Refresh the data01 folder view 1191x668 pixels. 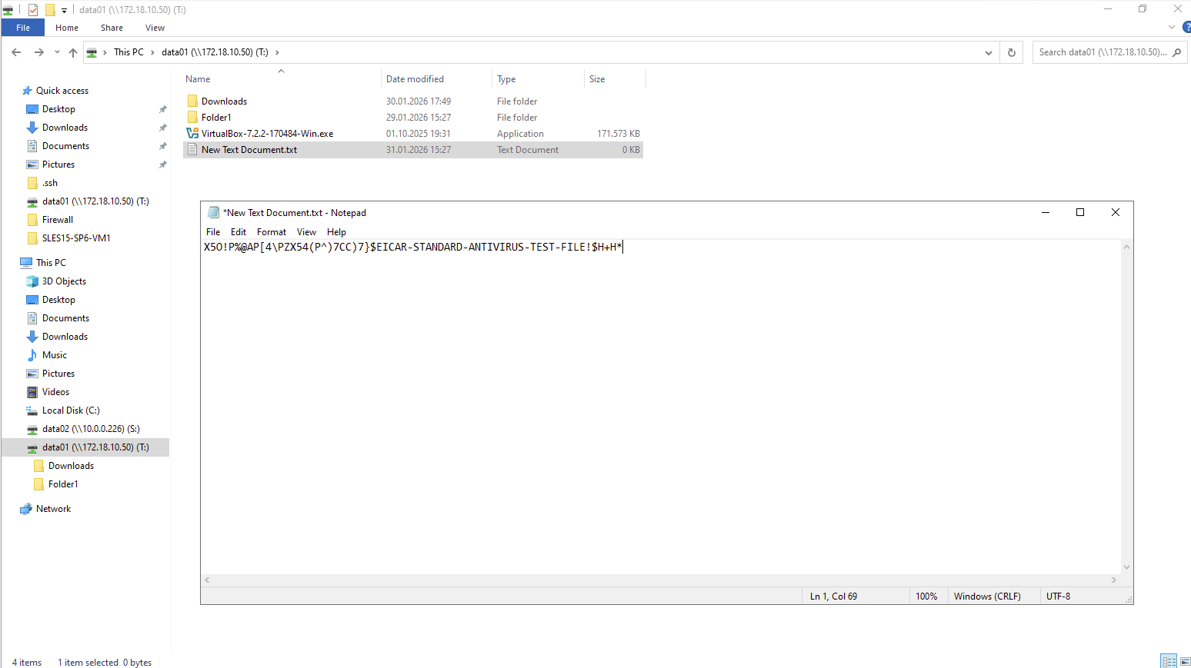[1012, 52]
